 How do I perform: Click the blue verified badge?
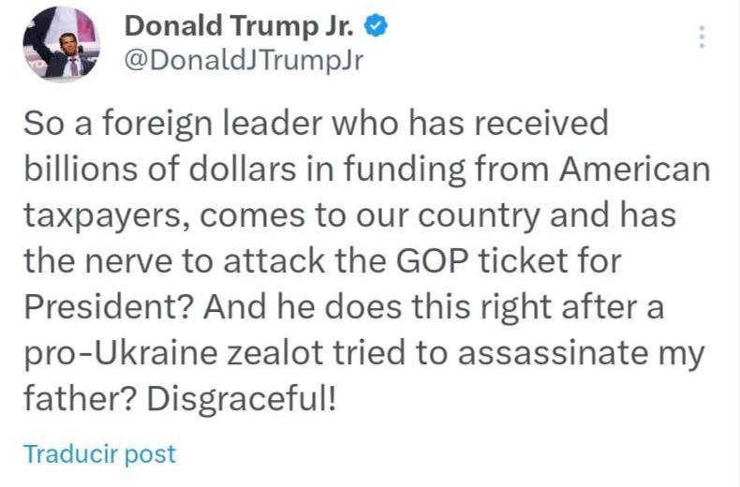pyautogui.click(x=377, y=27)
